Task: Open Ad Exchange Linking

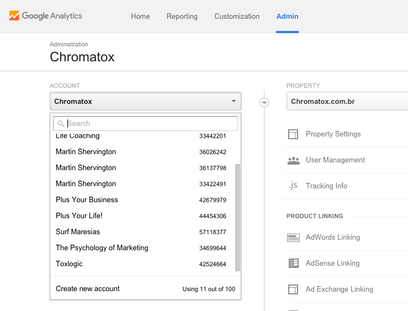Action: pos(340,289)
